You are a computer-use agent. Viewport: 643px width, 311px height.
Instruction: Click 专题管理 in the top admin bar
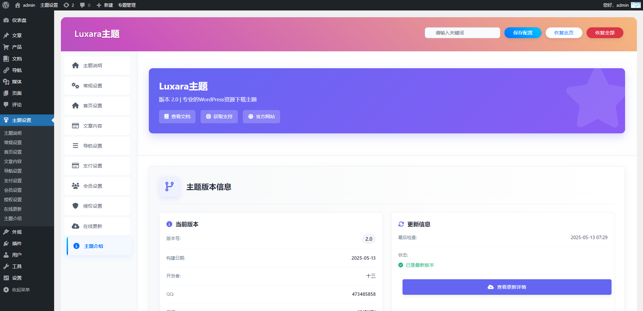127,5
